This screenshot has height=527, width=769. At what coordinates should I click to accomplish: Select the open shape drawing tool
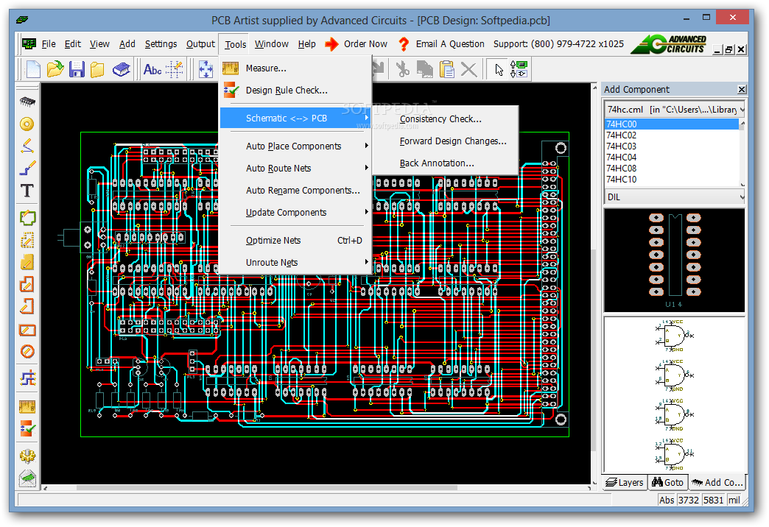tap(27, 306)
